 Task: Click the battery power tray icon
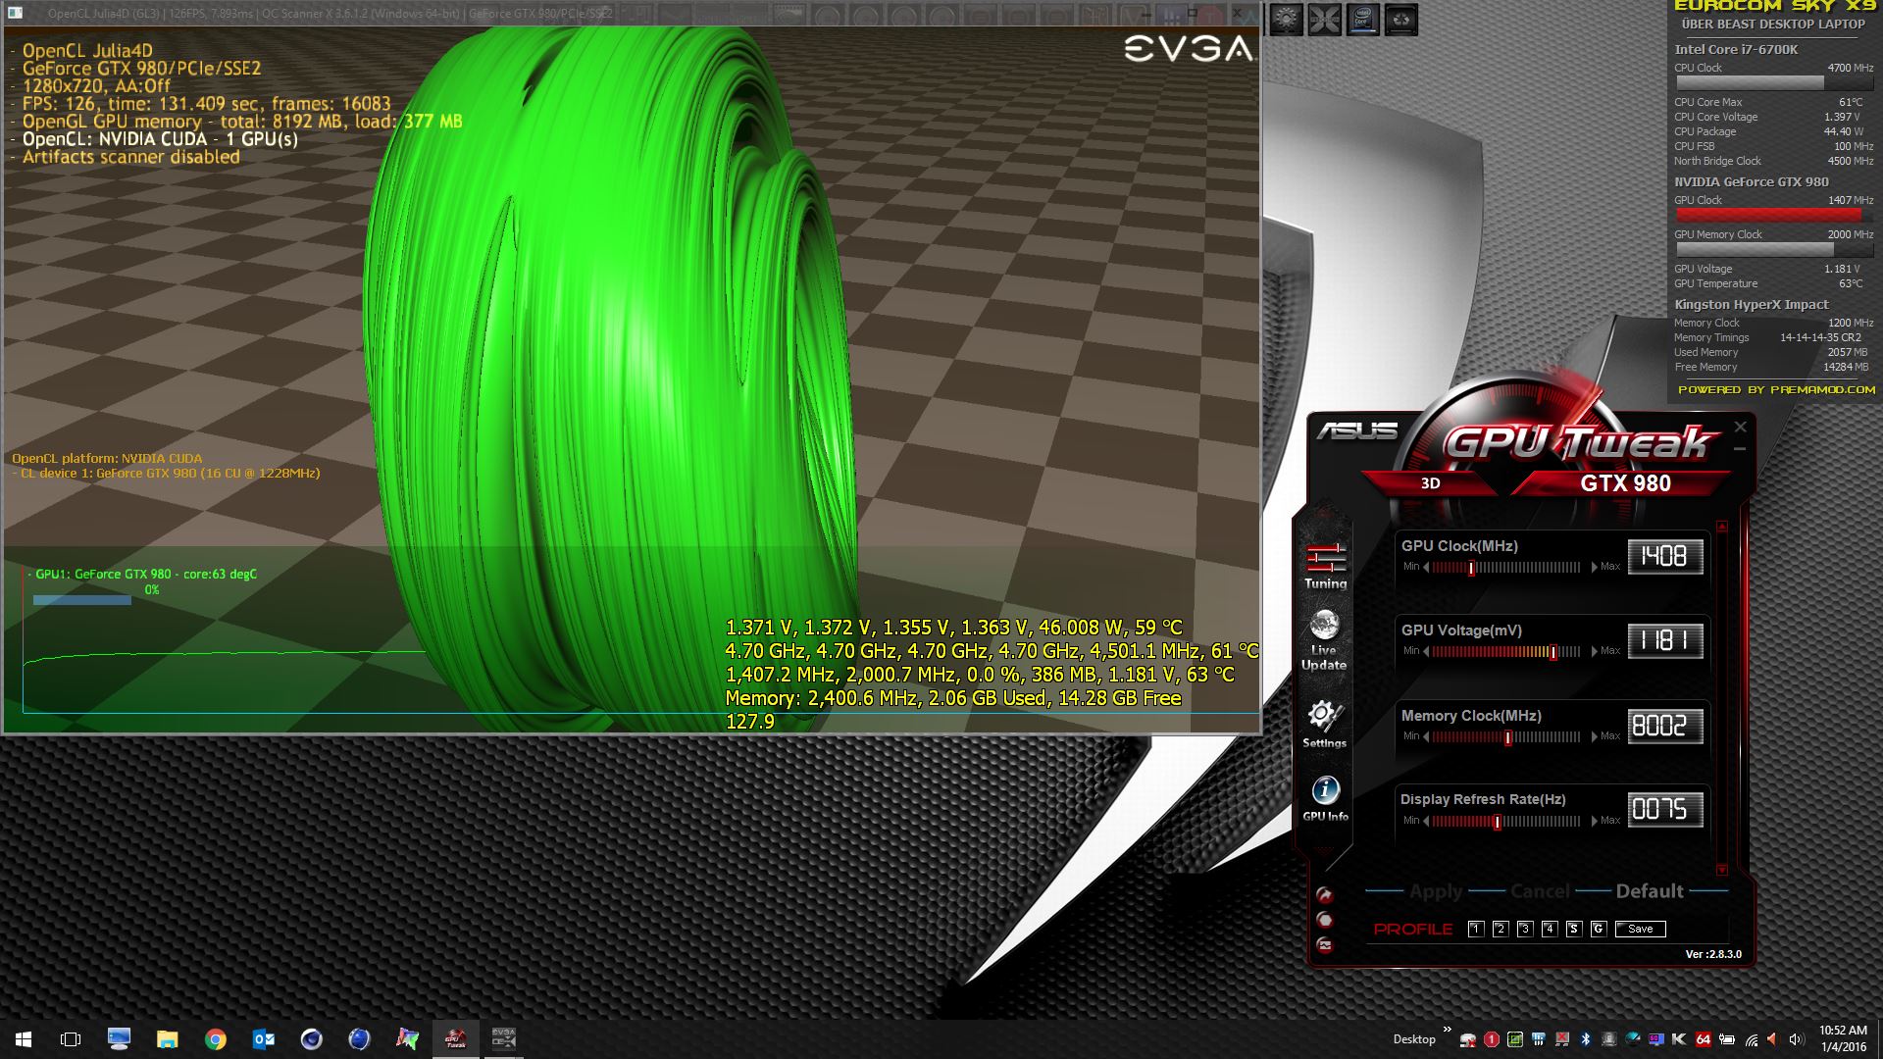(x=1727, y=1039)
